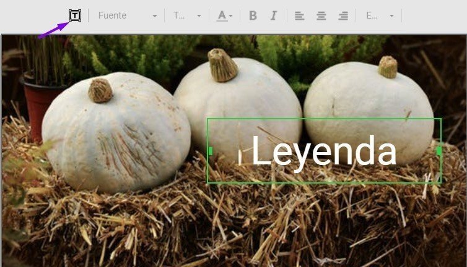This screenshot has height=267, width=467.
Task: Click the left resize handle of text box
Action: (x=210, y=151)
